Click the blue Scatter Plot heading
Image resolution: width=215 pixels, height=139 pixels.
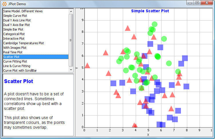tap(19, 81)
